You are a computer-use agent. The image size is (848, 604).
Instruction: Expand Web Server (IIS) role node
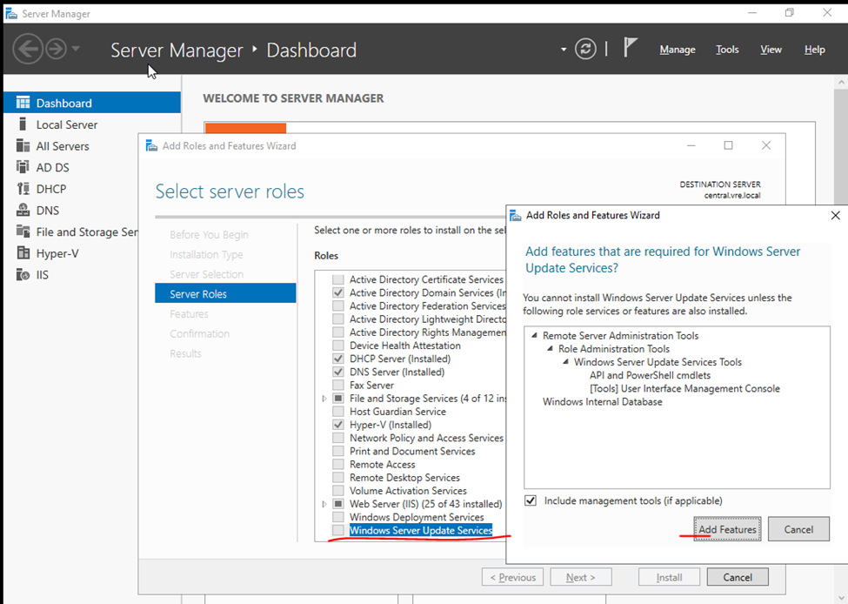click(x=324, y=504)
